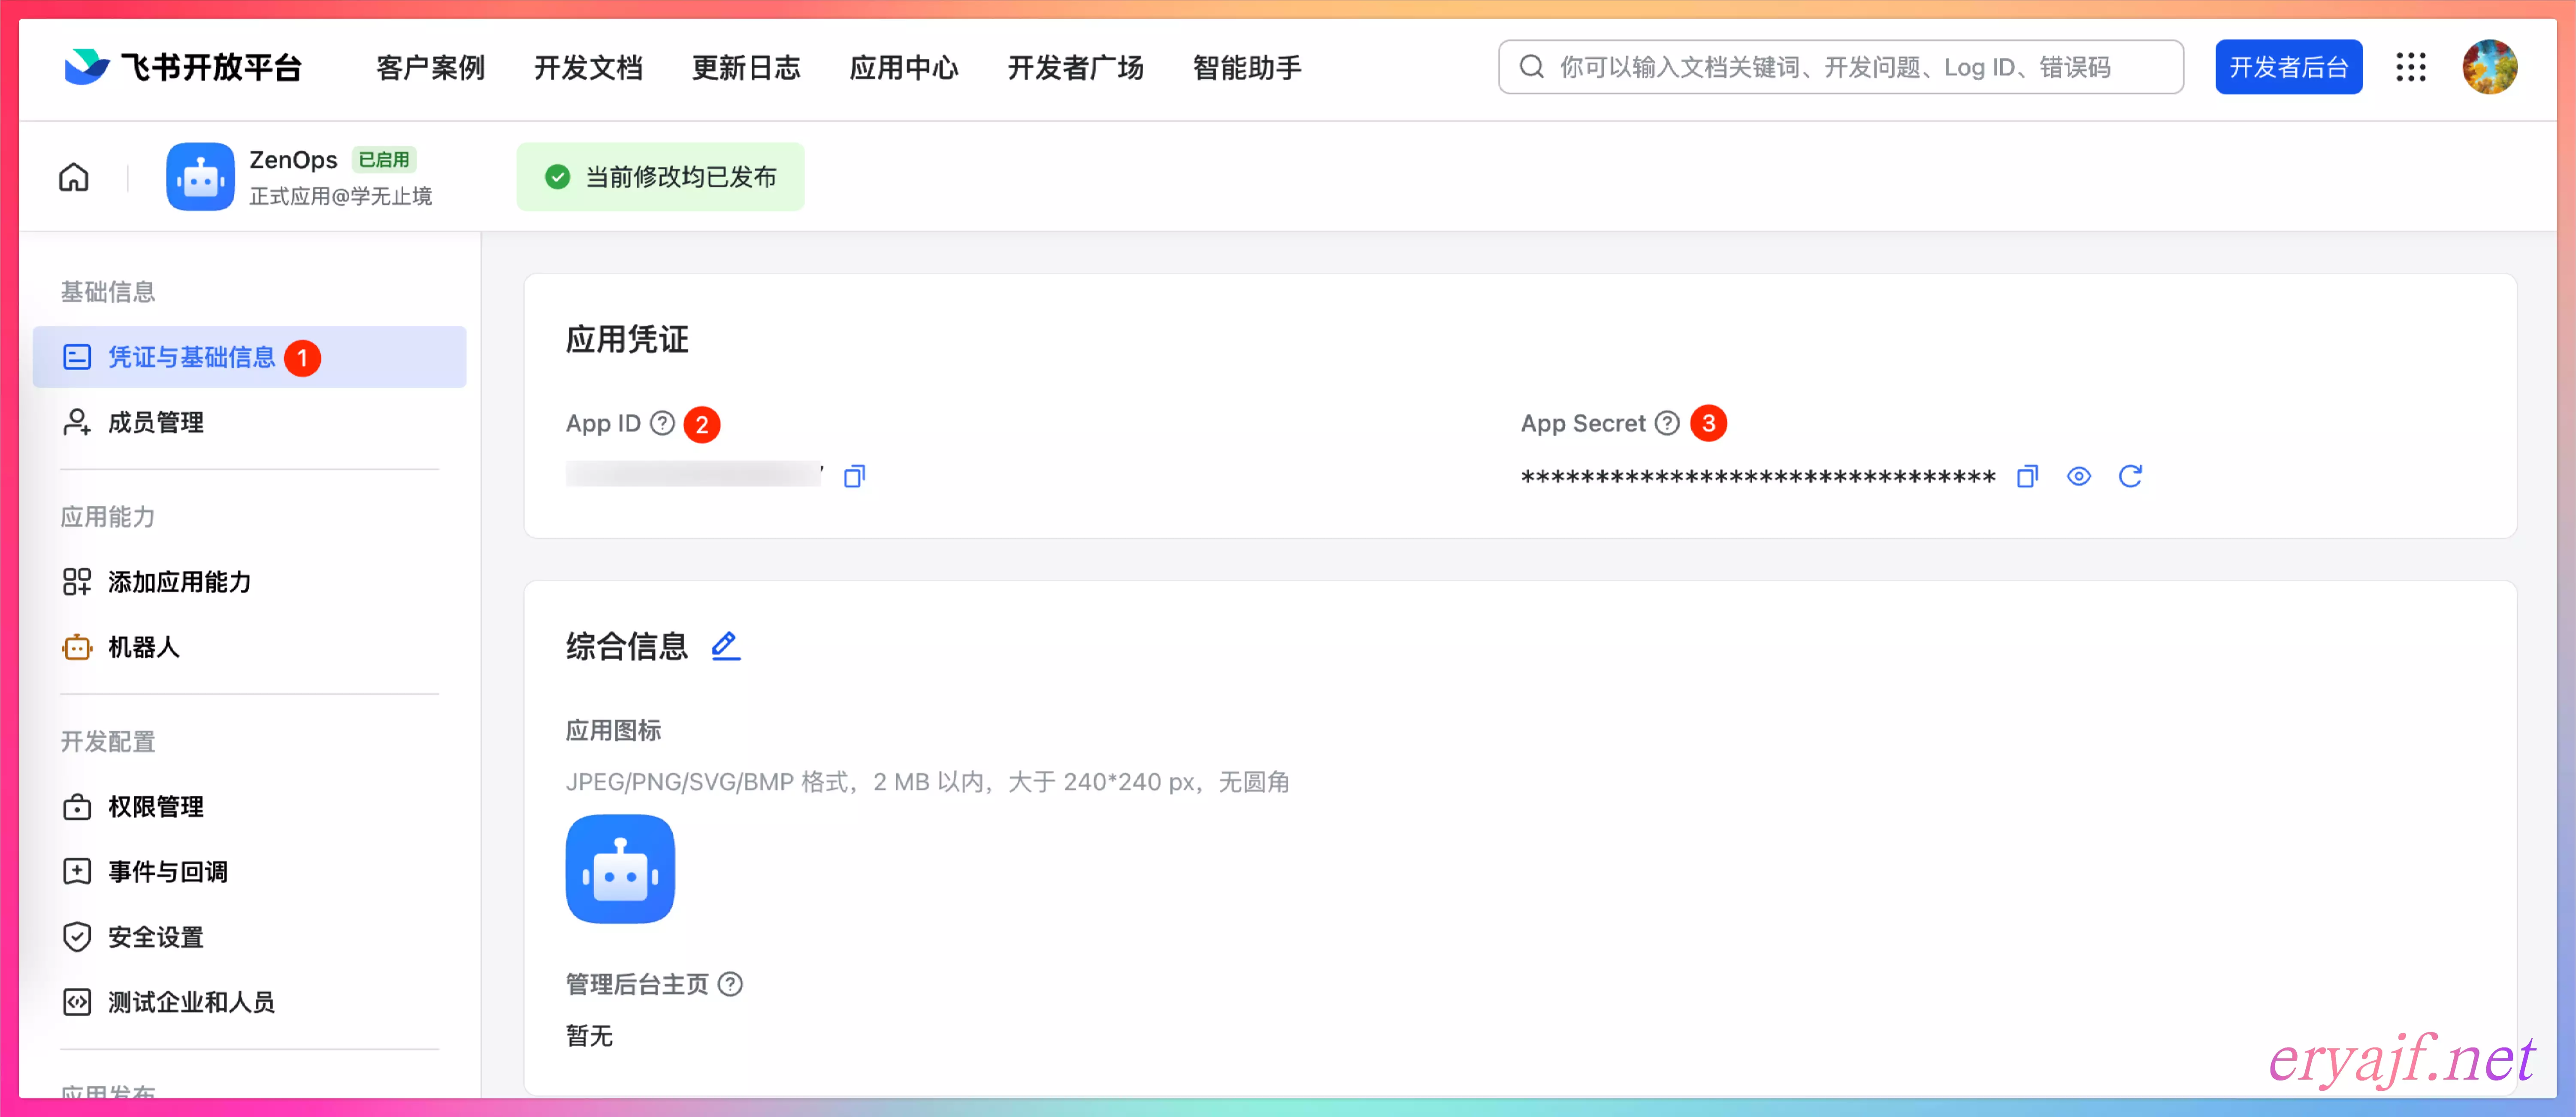
Task: Show help tooltip for App ID
Action: 662,423
